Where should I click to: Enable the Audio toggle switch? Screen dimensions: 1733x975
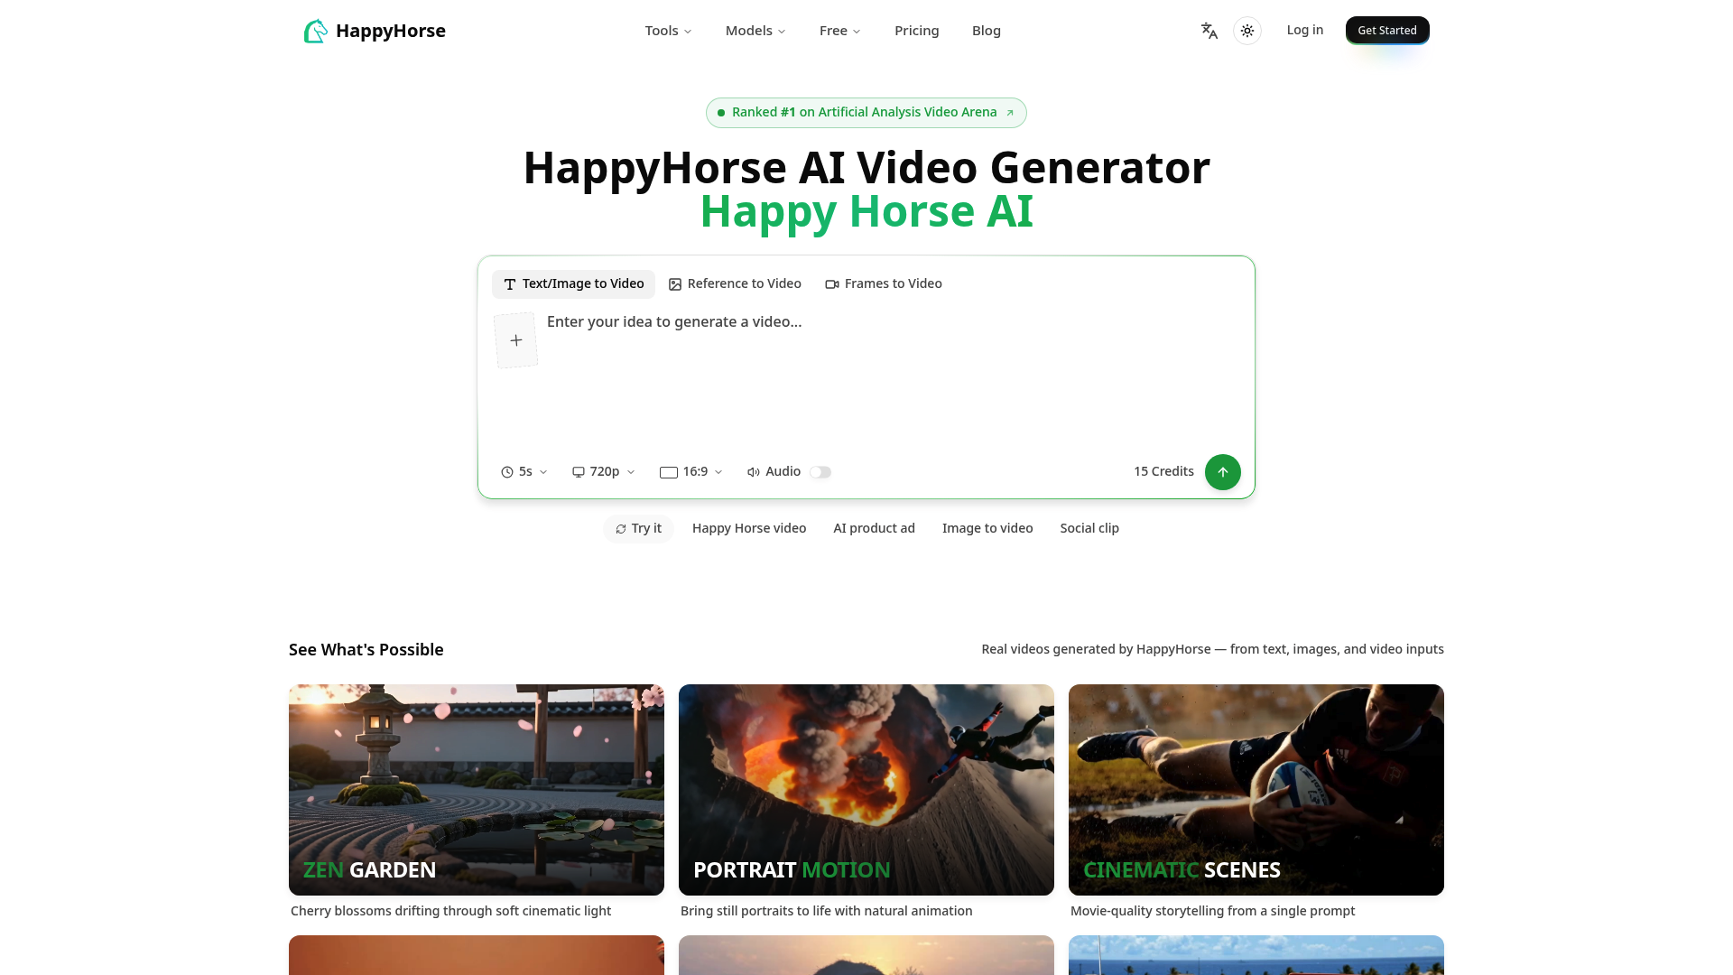[x=820, y=471]
